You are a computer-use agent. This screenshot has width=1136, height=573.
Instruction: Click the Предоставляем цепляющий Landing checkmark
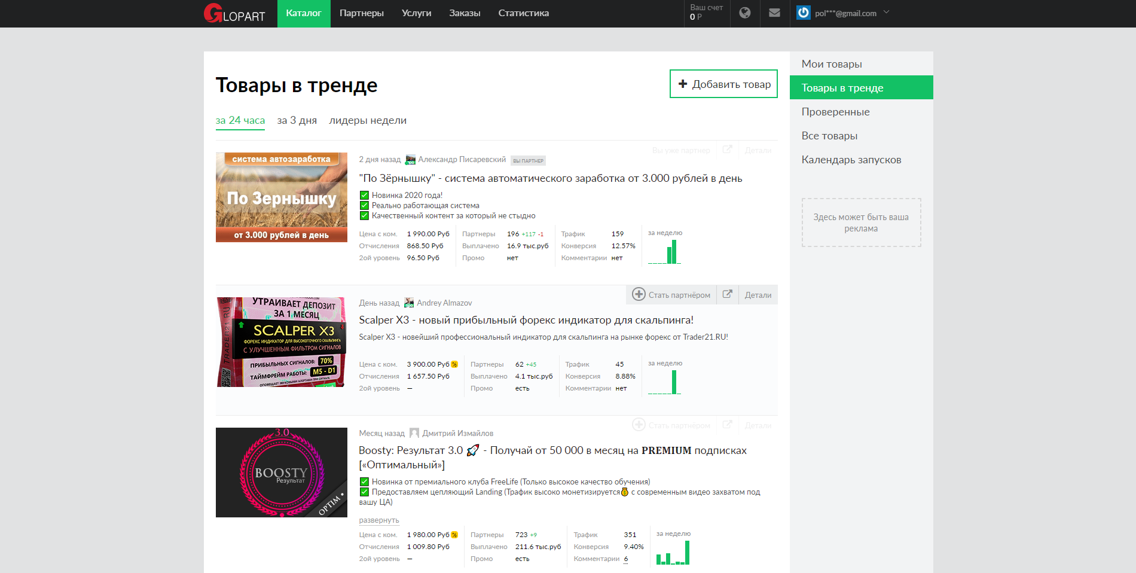(364, 492)
